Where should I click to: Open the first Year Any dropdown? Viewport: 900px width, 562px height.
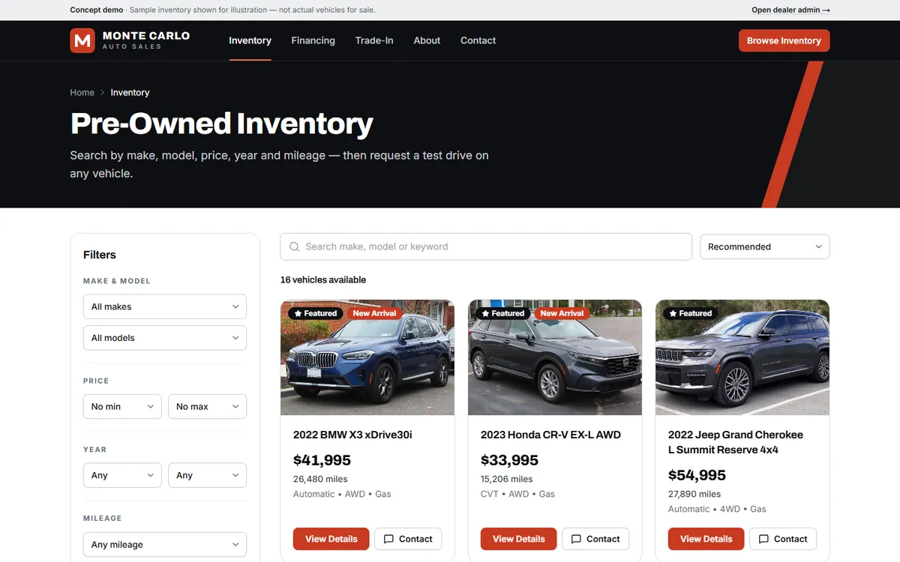click(x=122, y=475)
